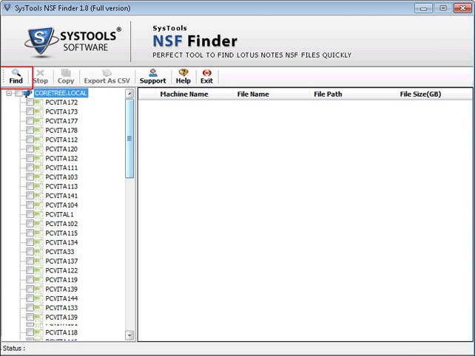475x356 pixels.
Task: Click the computer icon beside PCVITA177
Action: (38, 121)
